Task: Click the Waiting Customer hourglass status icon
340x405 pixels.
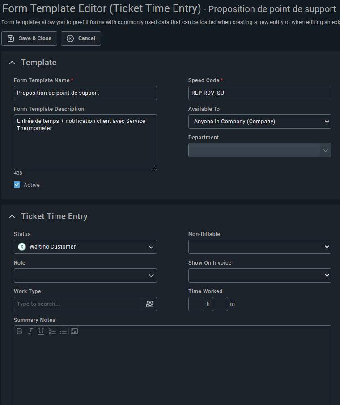Action: point(22,247)
